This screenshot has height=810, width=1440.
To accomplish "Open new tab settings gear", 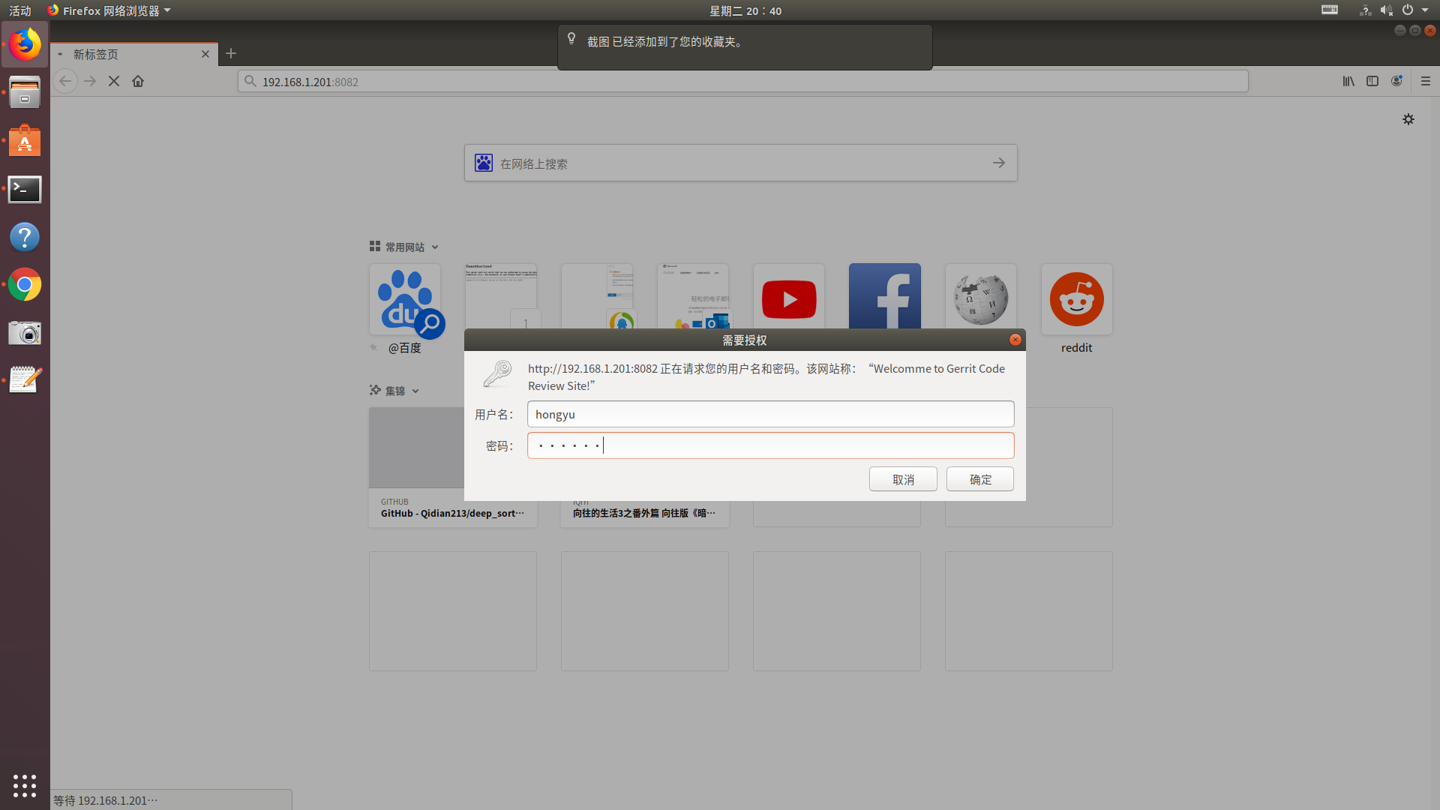I will (x=1408, y=119).
